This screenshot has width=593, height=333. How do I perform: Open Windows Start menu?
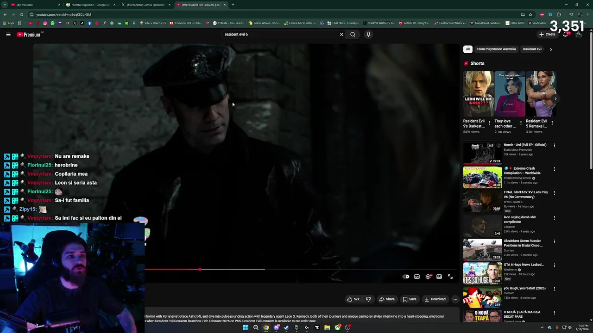(x=246, y=327)
